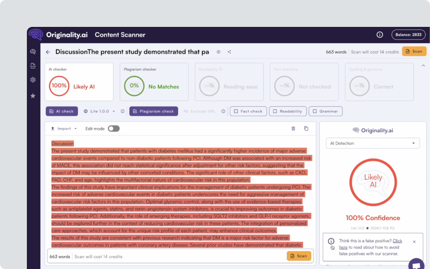Click the Originality.ai panel header logo
Image resolution: width=430 pixels, height=269 pixels.
373,130
